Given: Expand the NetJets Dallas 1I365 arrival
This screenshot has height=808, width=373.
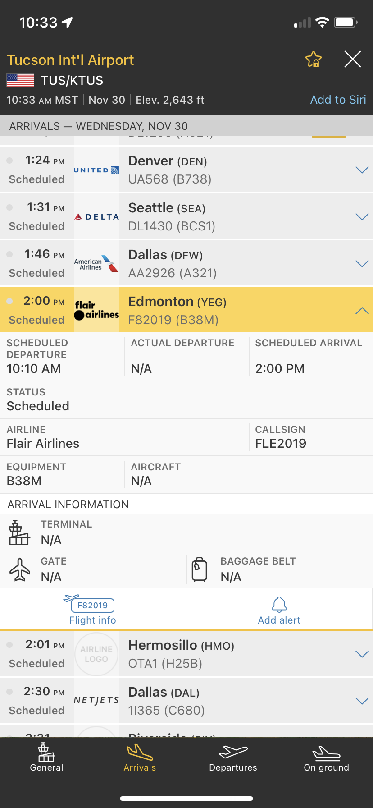Looking at the screenshot, I should (362, 701).
